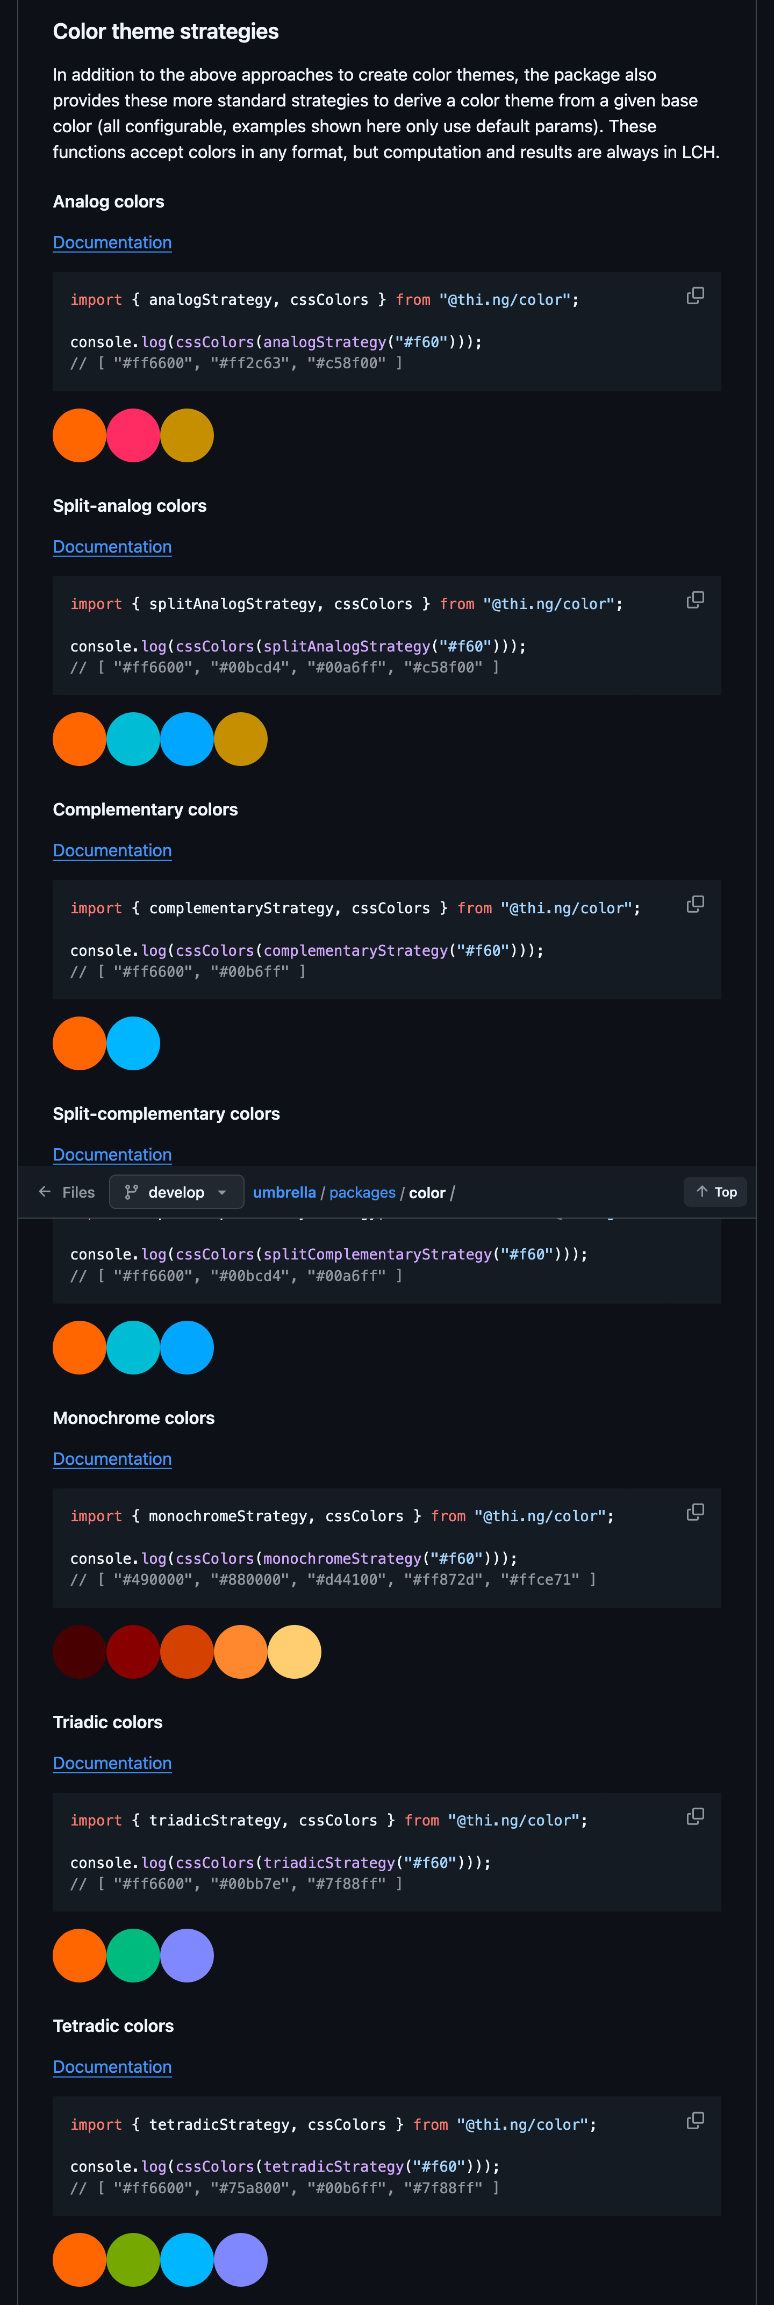Click the back arrow beside Files

click(x=45, y=1192)
